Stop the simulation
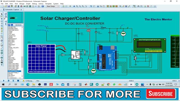Screen dimensions: 180x101 coord(18,81)
